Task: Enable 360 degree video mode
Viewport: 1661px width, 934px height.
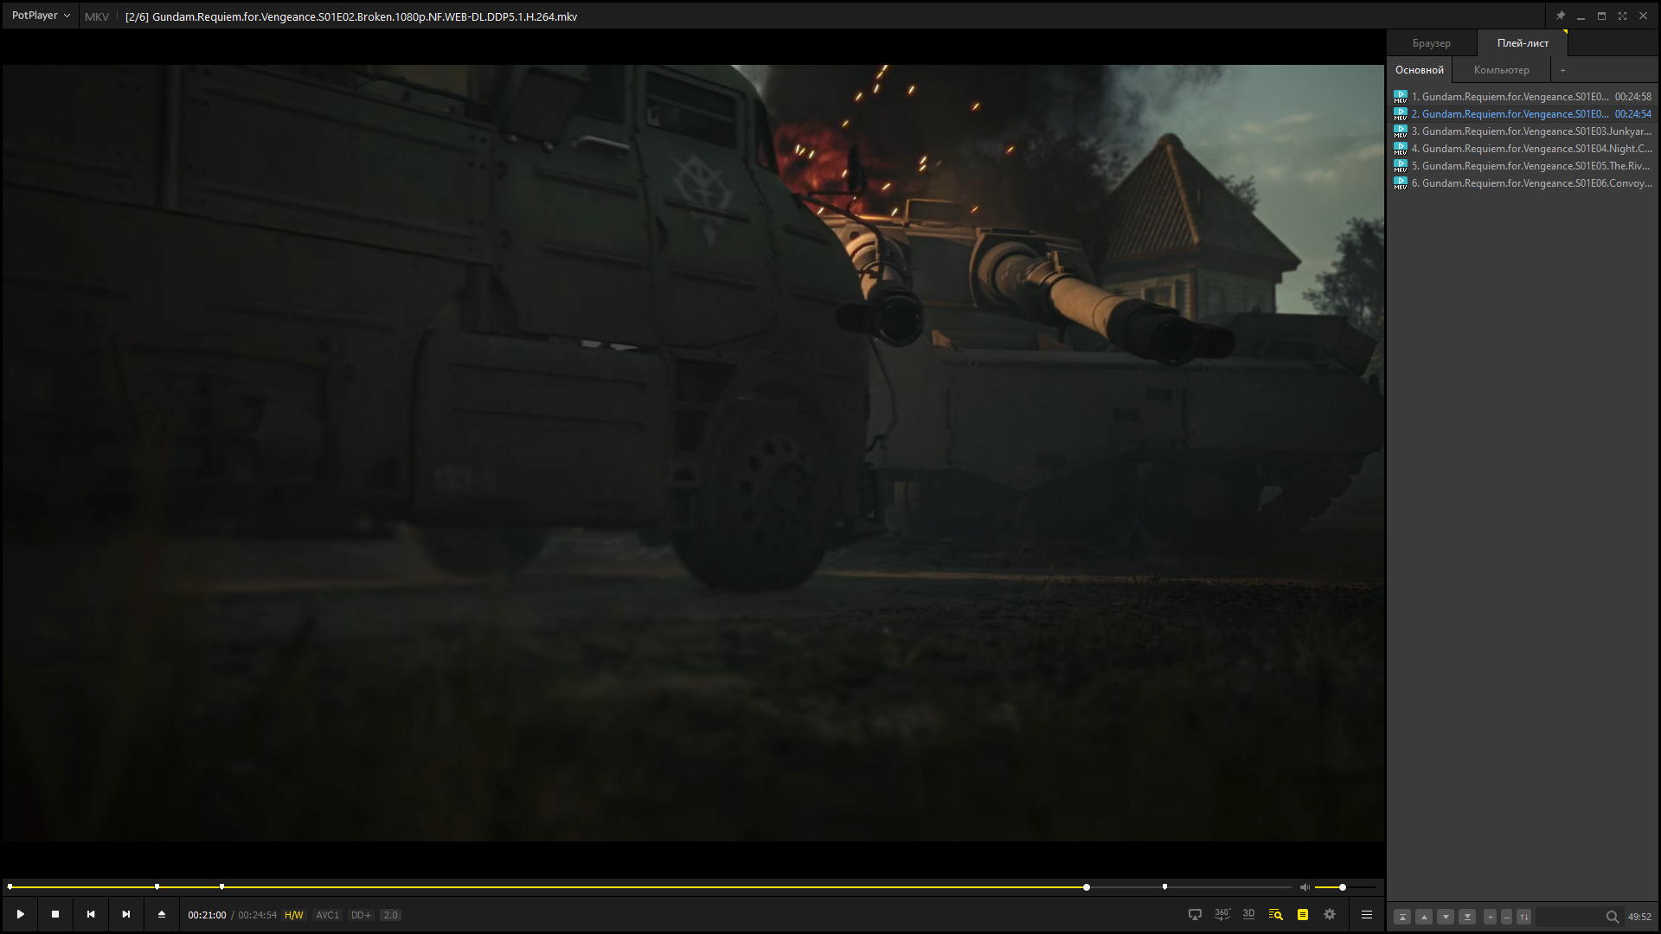Action: pyautogui.click(x=1222, y=914)
